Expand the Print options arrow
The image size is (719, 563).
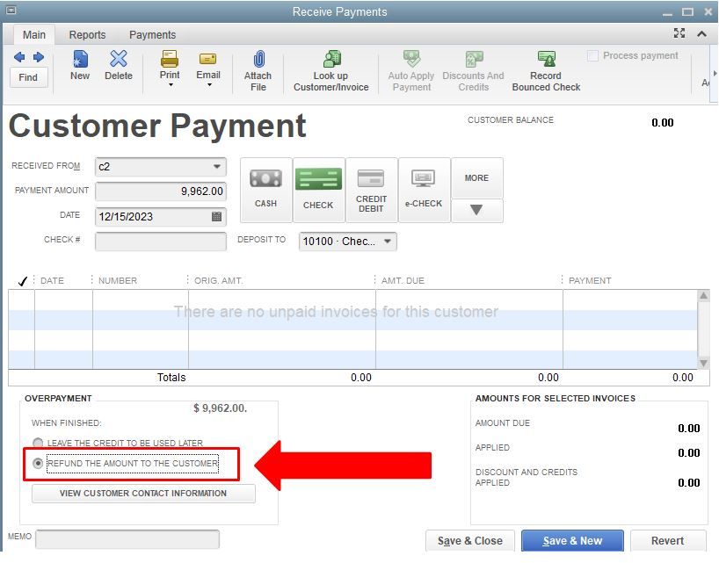tap(171, 84)
